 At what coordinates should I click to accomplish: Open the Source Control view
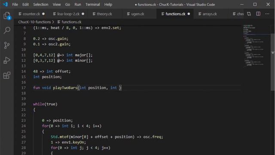[7, 45]
